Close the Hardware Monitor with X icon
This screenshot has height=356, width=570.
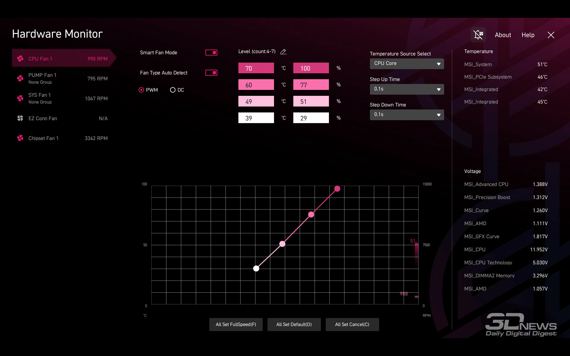[x=551, y=35]
